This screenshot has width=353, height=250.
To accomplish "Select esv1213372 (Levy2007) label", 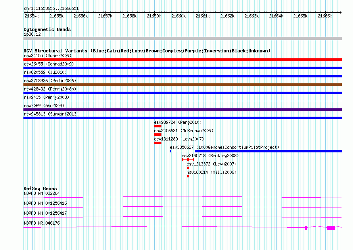I will [x=211, y=164].
